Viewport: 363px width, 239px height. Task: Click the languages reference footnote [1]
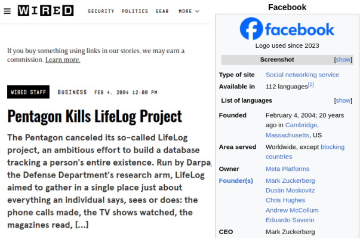pos(311,85)
